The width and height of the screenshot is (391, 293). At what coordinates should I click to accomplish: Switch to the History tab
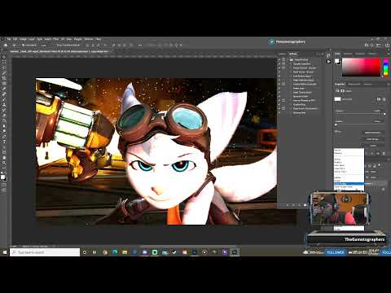coord(283,54)
